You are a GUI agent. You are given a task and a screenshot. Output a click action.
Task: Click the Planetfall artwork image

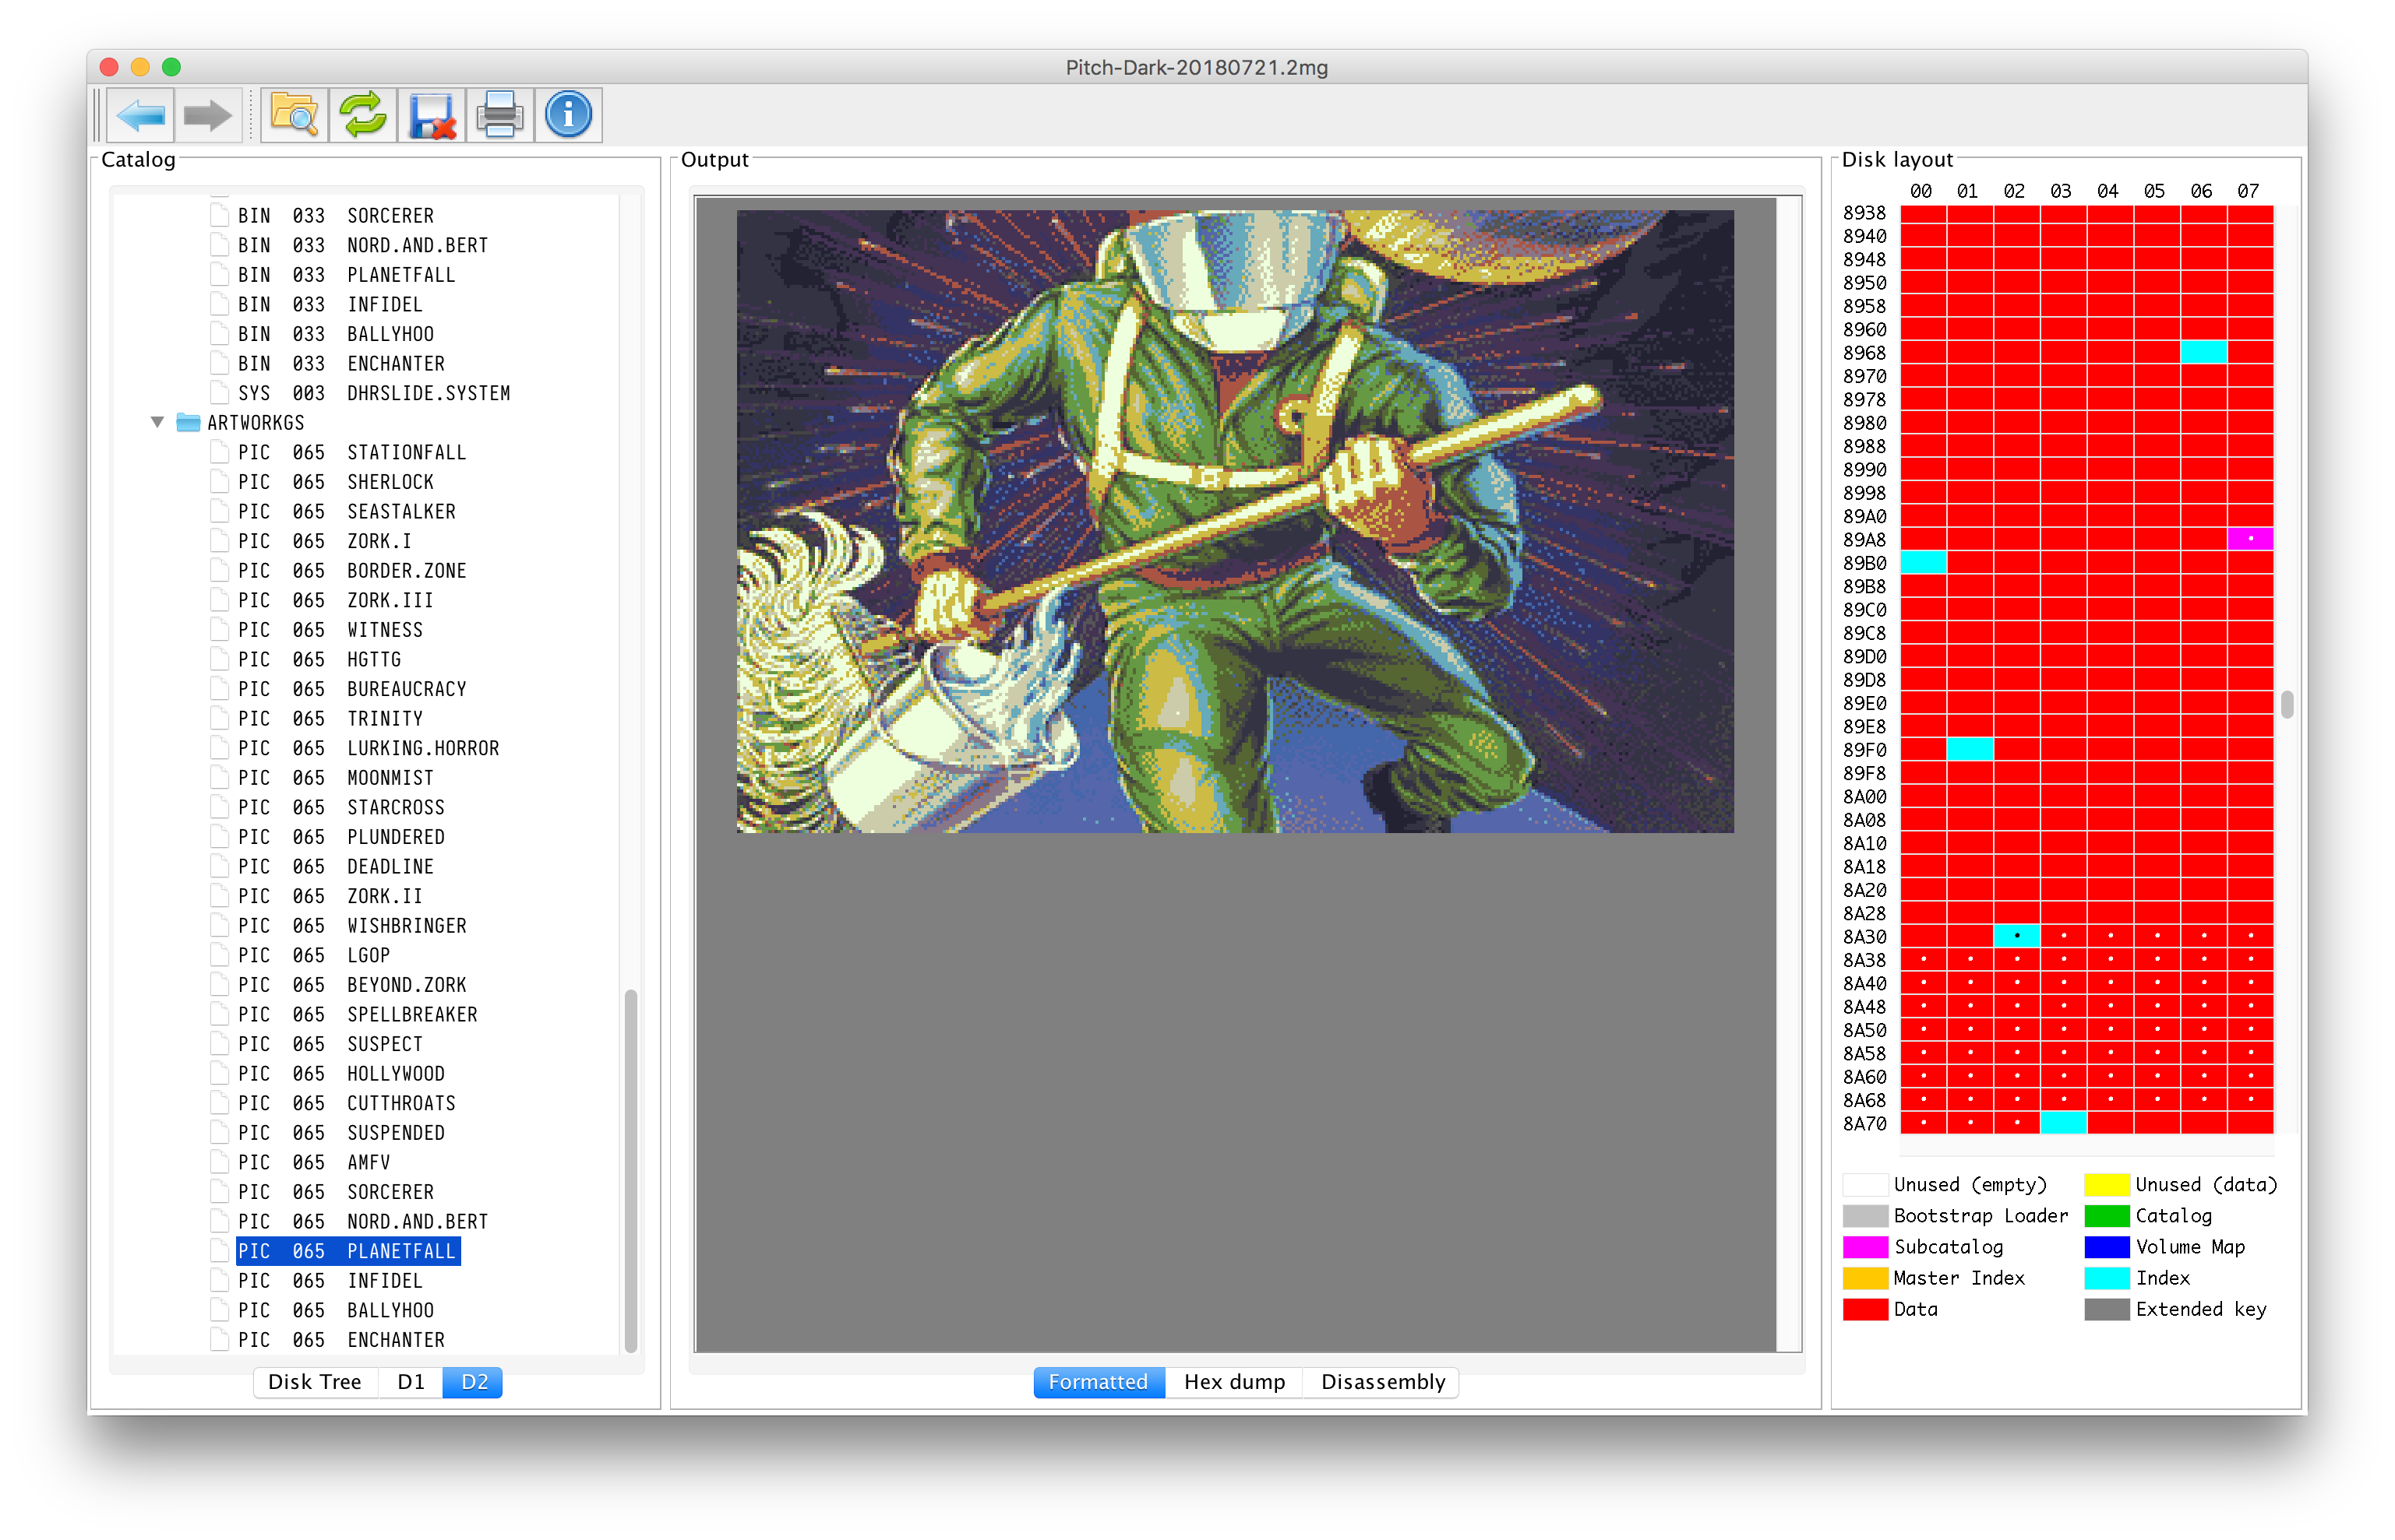(x=1235, y=521)
